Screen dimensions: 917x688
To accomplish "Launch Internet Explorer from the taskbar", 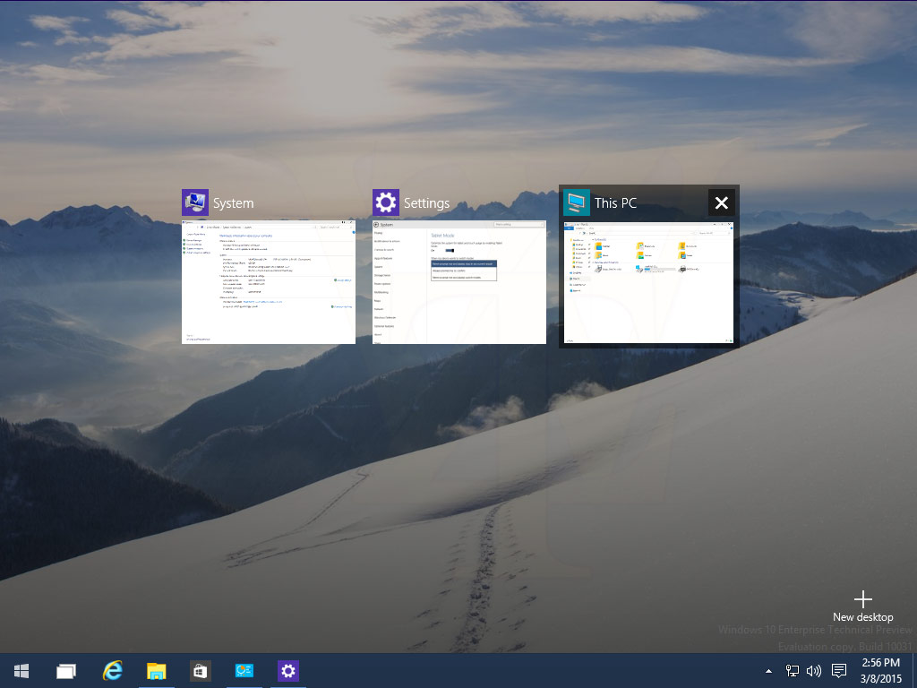I will [112, 670].
